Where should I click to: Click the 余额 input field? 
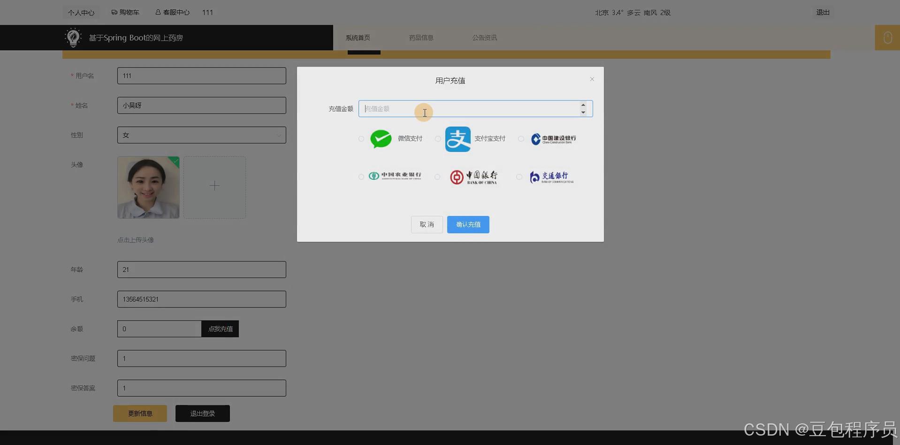(x=160, y=329)
